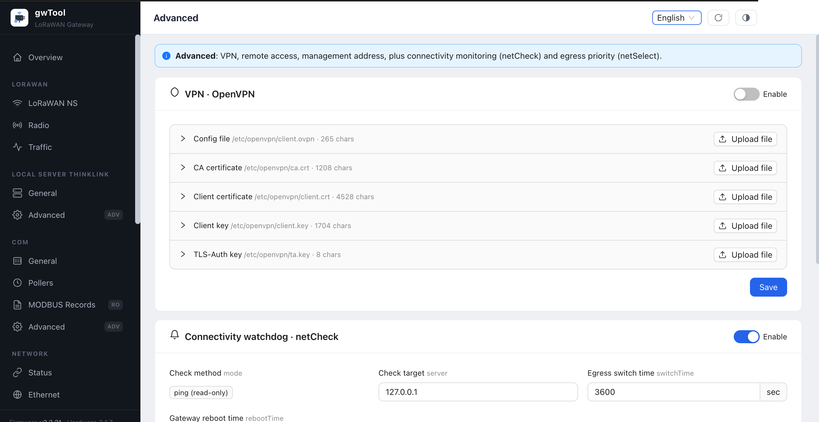Open the Network Status sidebar item
819x422 pixels.
(x=67, y=372)
